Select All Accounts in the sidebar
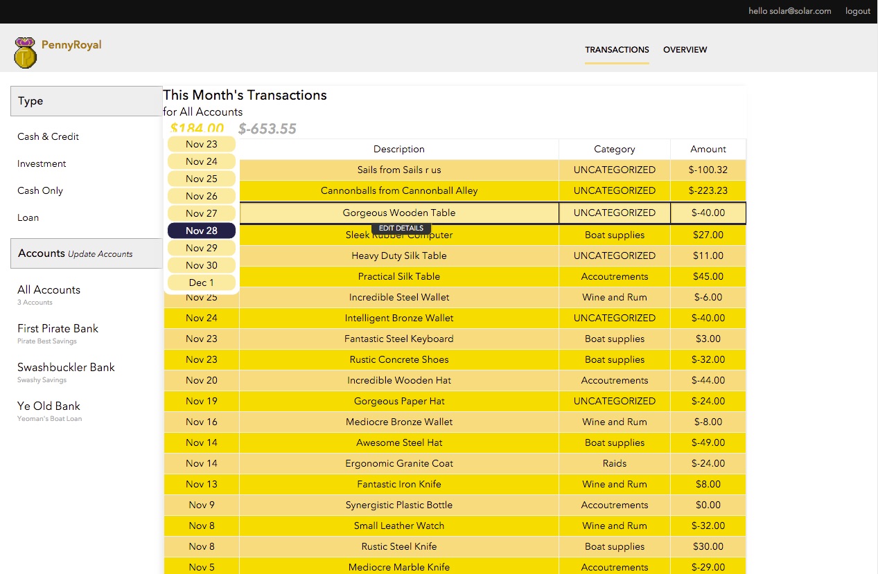 49,290
